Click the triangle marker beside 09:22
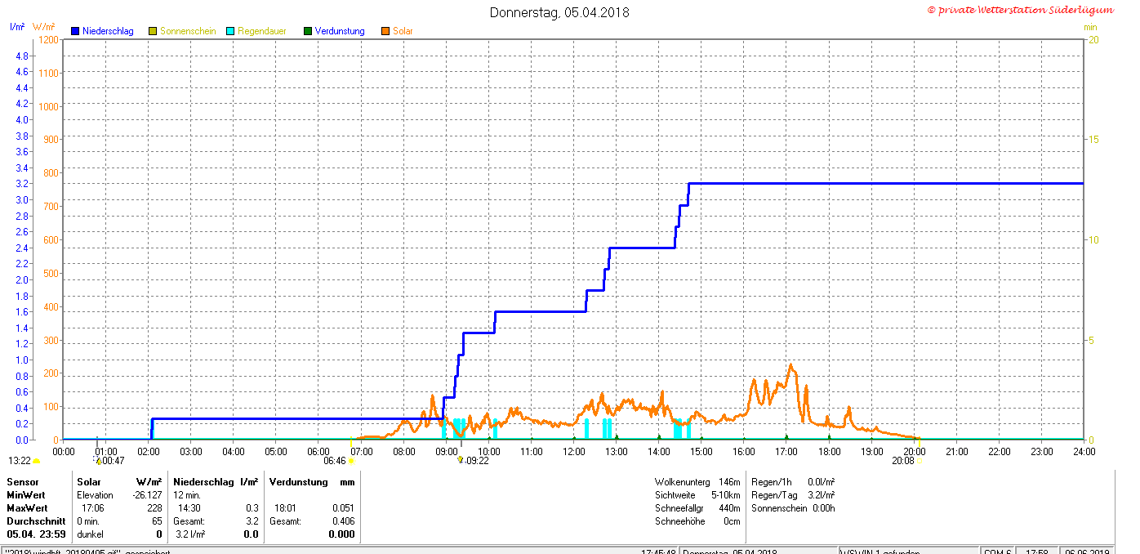Viewport: 1140px width, 554px height. coord(460,460)
